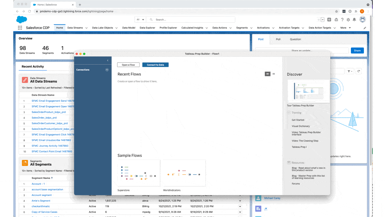Collapse the Connections pane in Tableau Prep
The width and height of the screenshot is (386, 217).
[108, 60]
